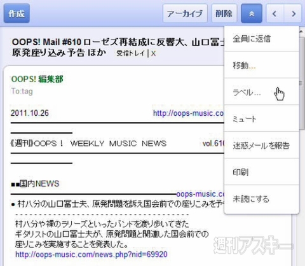Click the WEEKLY MUSIC NEWS title line
Screen dimensions: 305x266
click(88, 143)
